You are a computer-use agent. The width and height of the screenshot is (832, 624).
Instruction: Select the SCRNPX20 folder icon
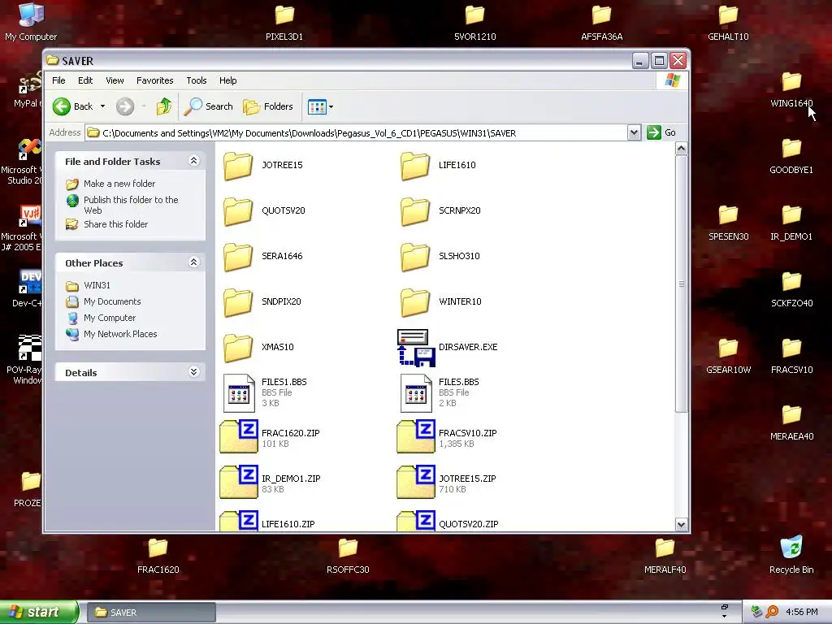tap(415, 211)
